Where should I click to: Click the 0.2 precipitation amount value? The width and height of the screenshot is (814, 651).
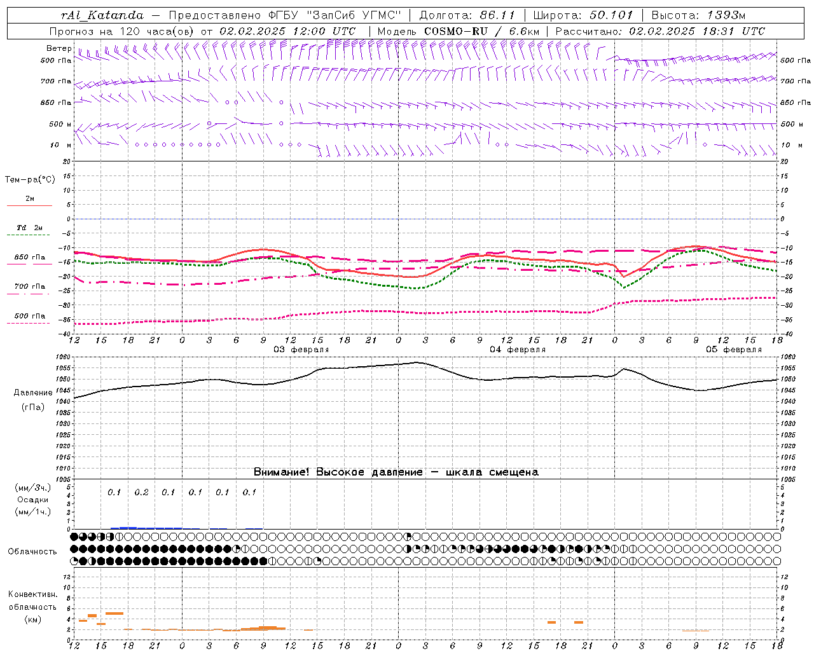pos(141,493)
